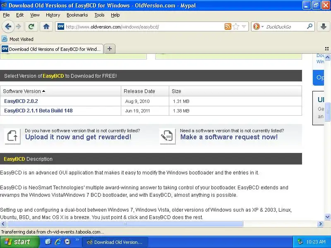Image resolution: width=331 pixels, height=248 pixels.
Task: Click Make a software request now link
Action: click(229, 137)
